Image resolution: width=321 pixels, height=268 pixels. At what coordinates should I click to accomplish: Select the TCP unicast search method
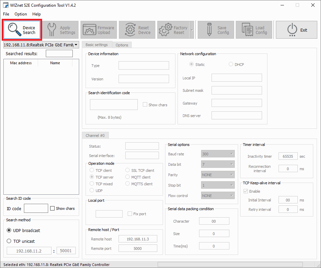click(x=9, y=241)
